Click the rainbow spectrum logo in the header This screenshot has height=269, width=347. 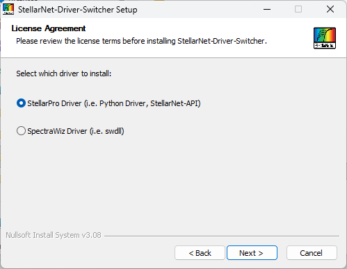tap(325, 38)
